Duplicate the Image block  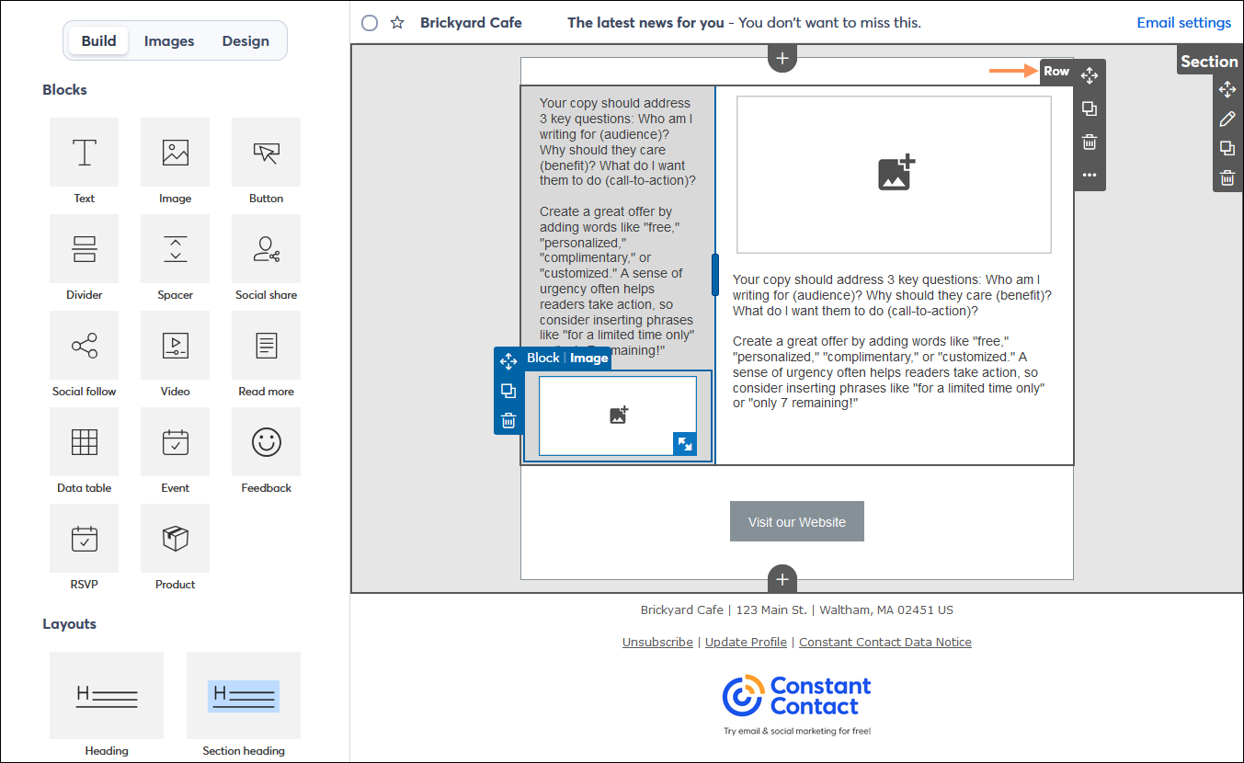[x=508, y=392]
